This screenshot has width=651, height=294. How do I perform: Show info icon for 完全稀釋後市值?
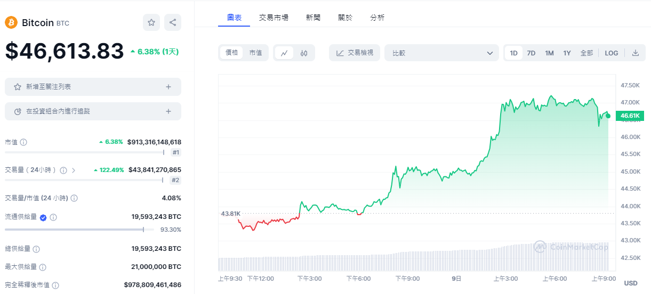tap(55, 285)
